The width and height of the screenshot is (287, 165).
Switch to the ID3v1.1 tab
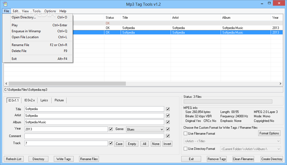click(13, 101)
